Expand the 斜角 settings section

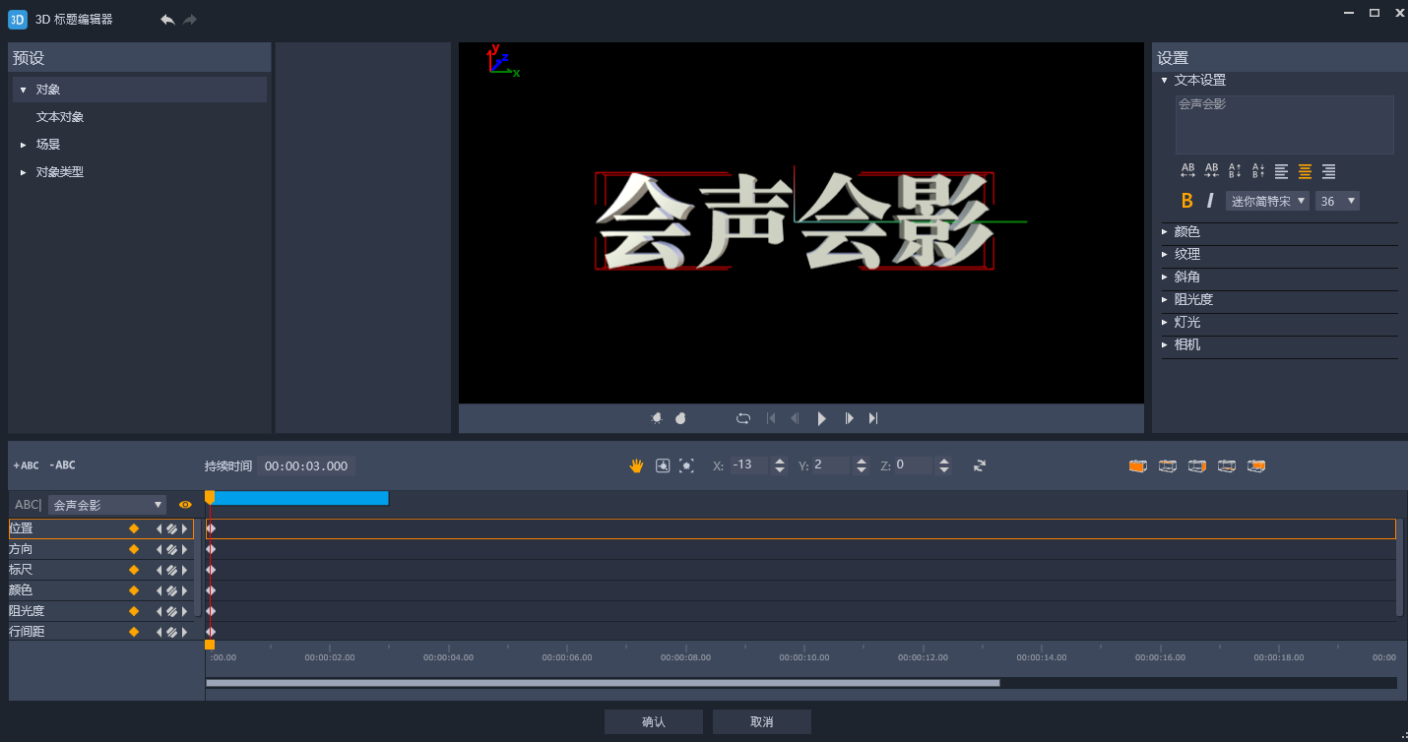click(x=1164, y=278)
